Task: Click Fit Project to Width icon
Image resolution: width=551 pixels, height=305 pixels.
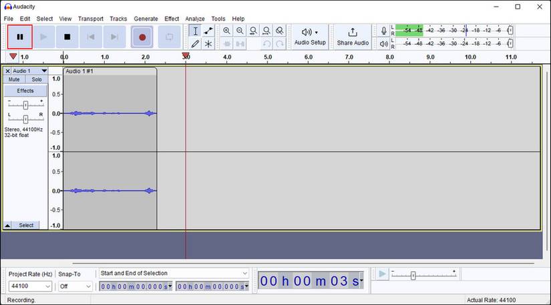Action: (266, 31)
